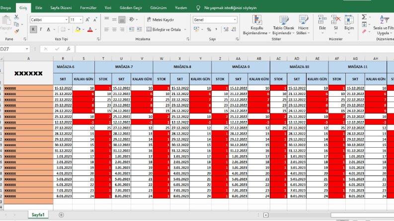Switch to Ekle ribbon tab

39,8
